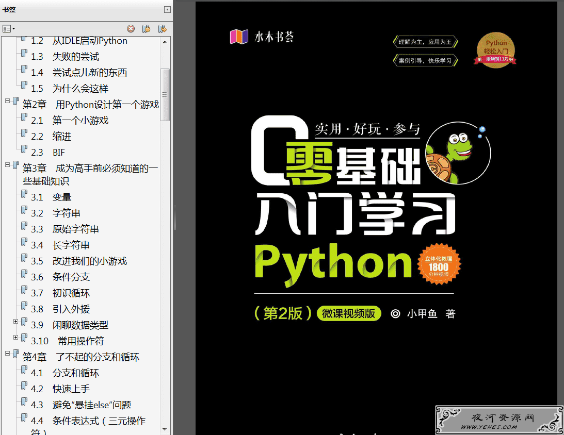
Task: Click the bookmark panel vertical scrollbar thumb
Action: point(165,95)
